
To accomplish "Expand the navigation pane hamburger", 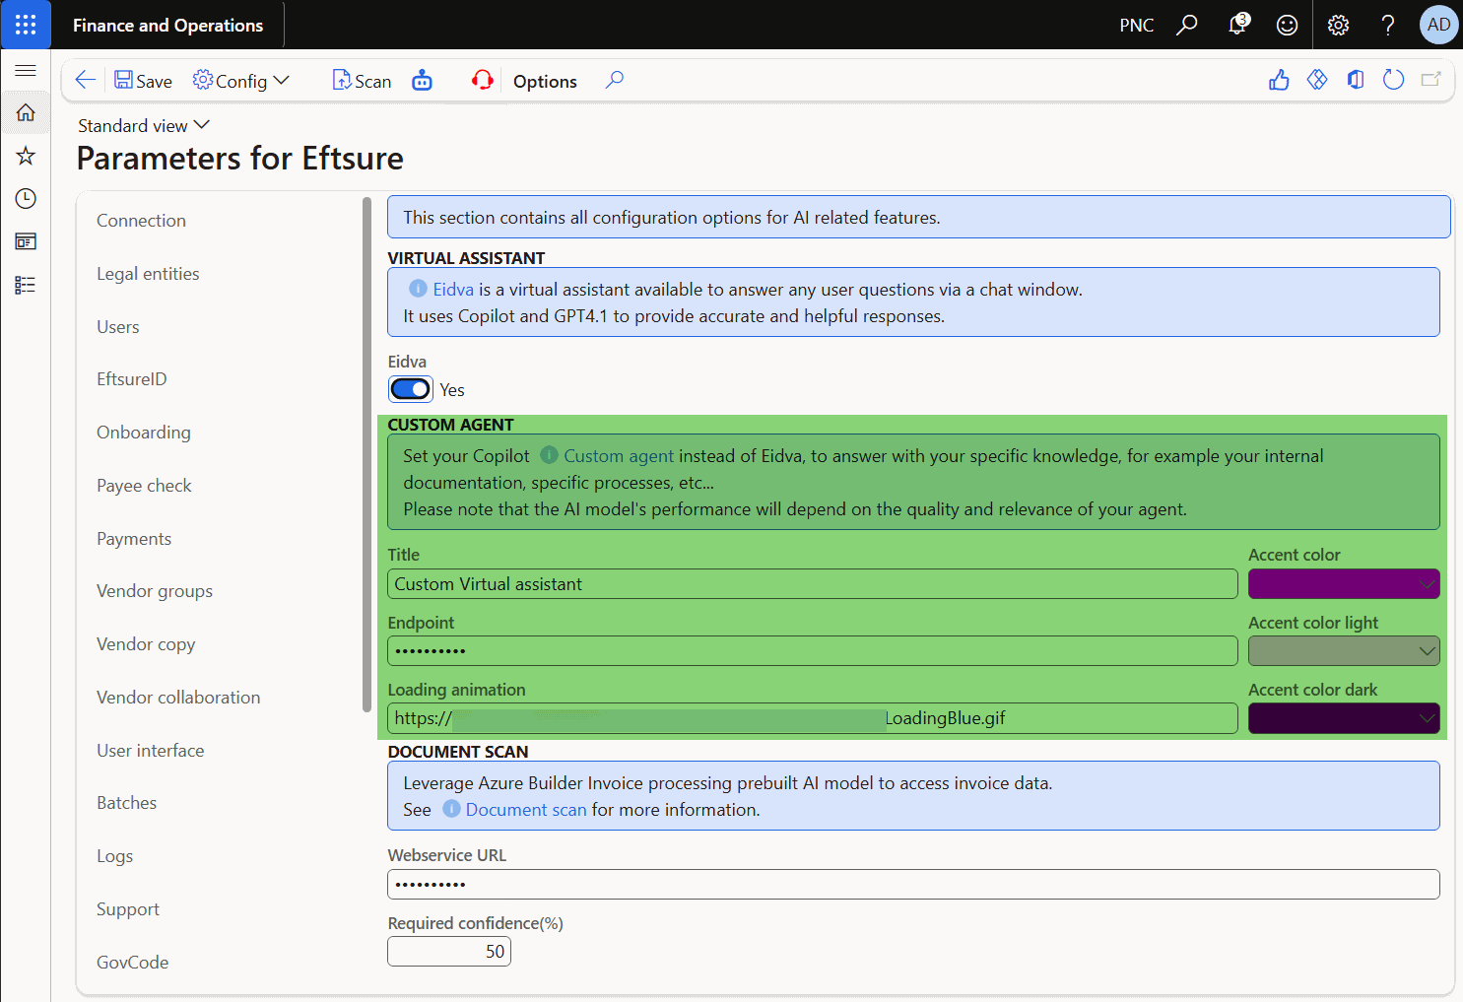I will point(26,70).
